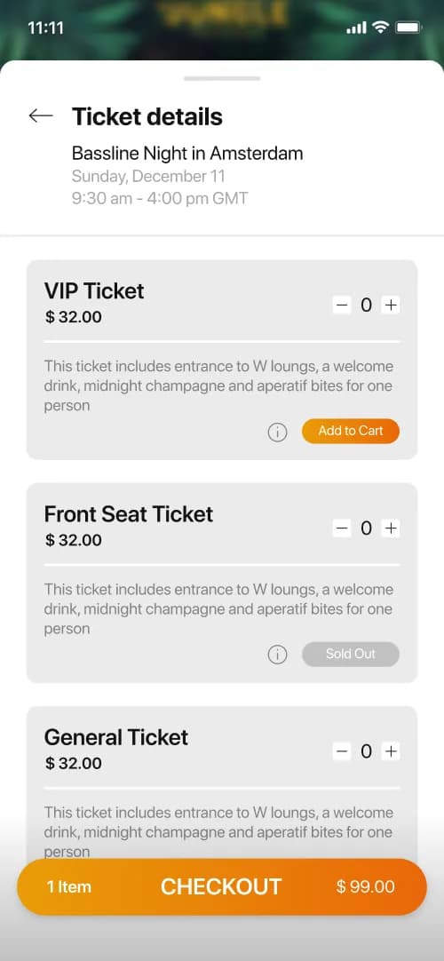This screenshot has width=444, height=961.
Task: Tap the $ 99.00 checkout total
Action: [x=366, y=887]
